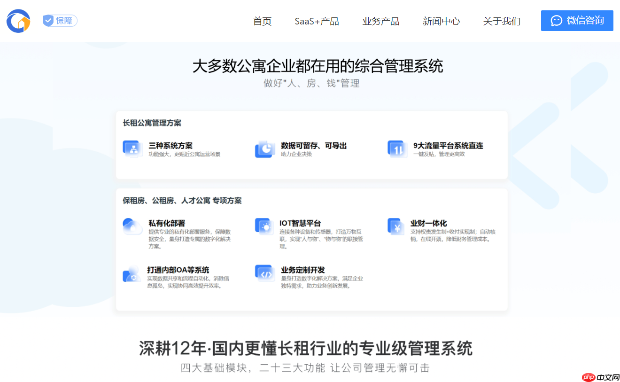Click the company logo top left
The image size is (620, 382).
(18, 21)
